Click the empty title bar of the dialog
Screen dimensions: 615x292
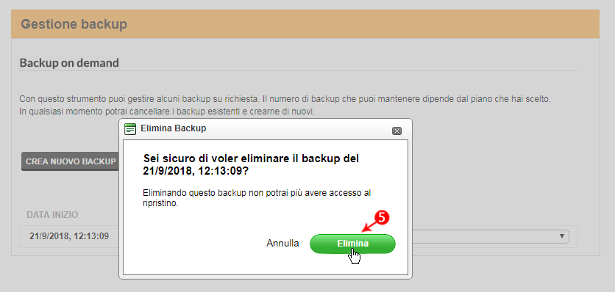(298, 128)
